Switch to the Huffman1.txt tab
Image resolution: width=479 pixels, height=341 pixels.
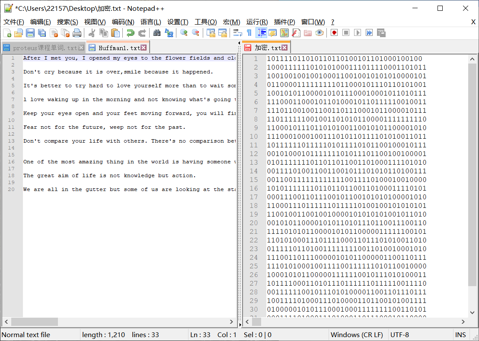tap(118, 48)
